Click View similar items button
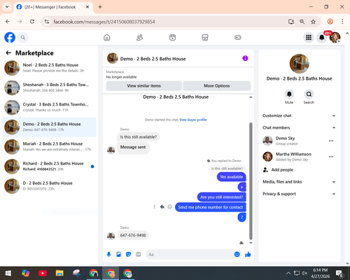 (x=143, y=85)
